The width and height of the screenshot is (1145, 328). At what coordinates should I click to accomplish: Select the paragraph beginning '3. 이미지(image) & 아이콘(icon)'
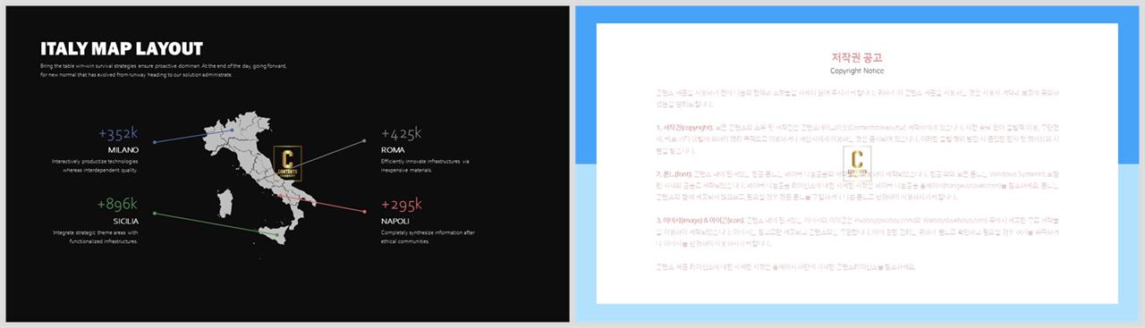pyautogui.click(x=857, y=232)
